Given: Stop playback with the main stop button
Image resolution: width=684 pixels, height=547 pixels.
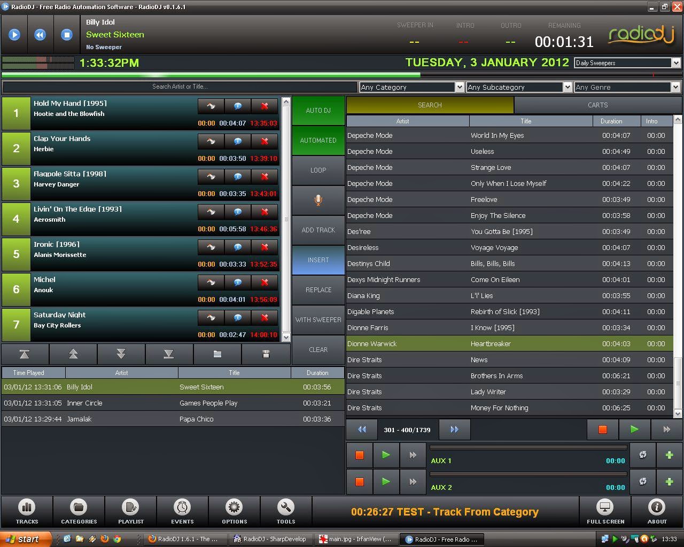Looking at the screenshot, I should point(67,35).
